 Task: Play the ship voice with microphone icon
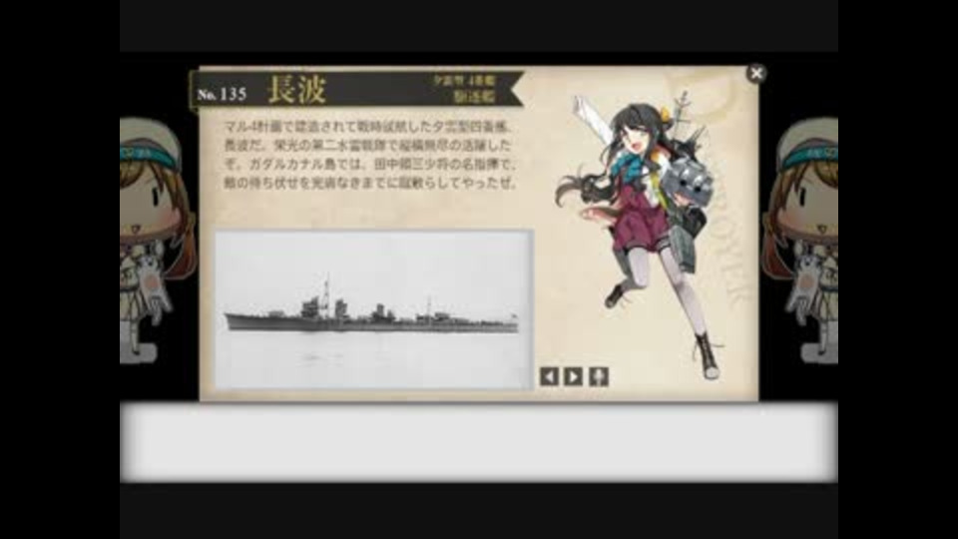click(598, 376)
